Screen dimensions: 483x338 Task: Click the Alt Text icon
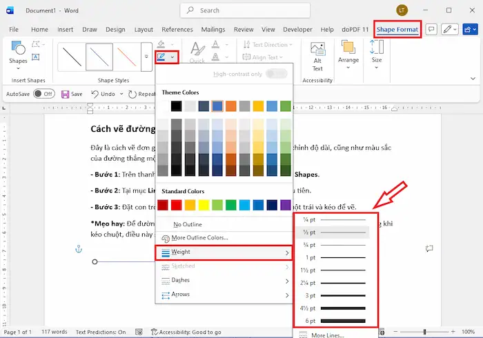click(x=317, y=55)
